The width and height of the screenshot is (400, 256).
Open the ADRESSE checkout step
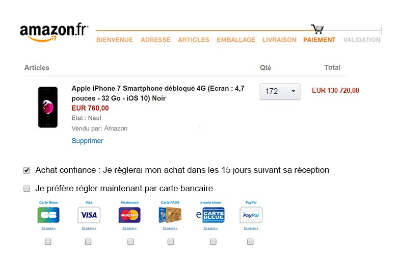pyautogui.click(x=155, y=40)
